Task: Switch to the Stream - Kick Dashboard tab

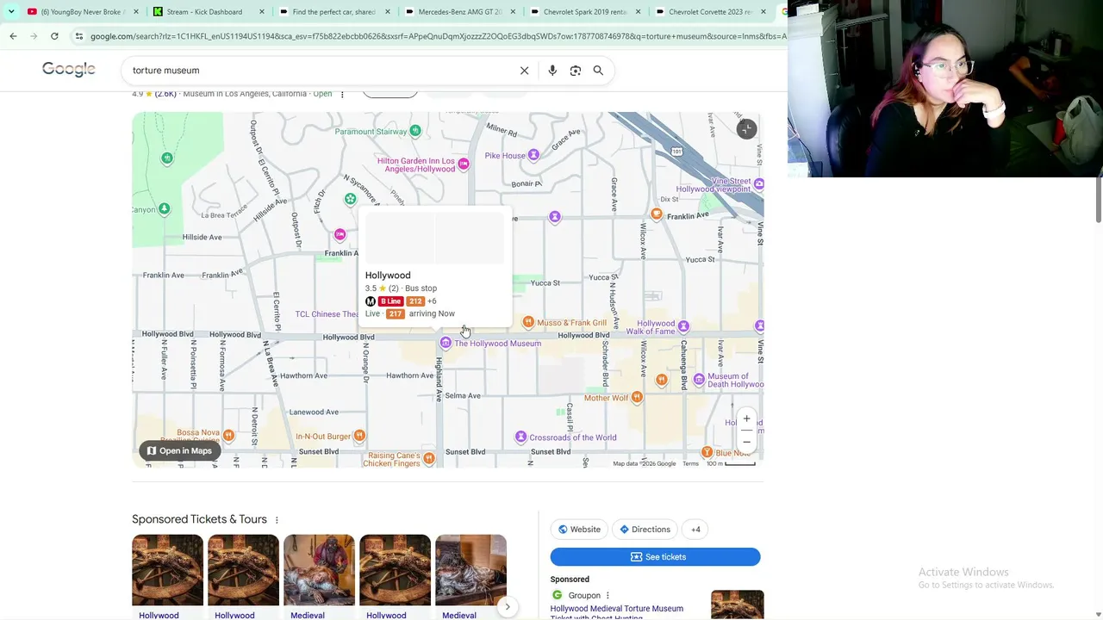Action: click(x=206, y=12)
